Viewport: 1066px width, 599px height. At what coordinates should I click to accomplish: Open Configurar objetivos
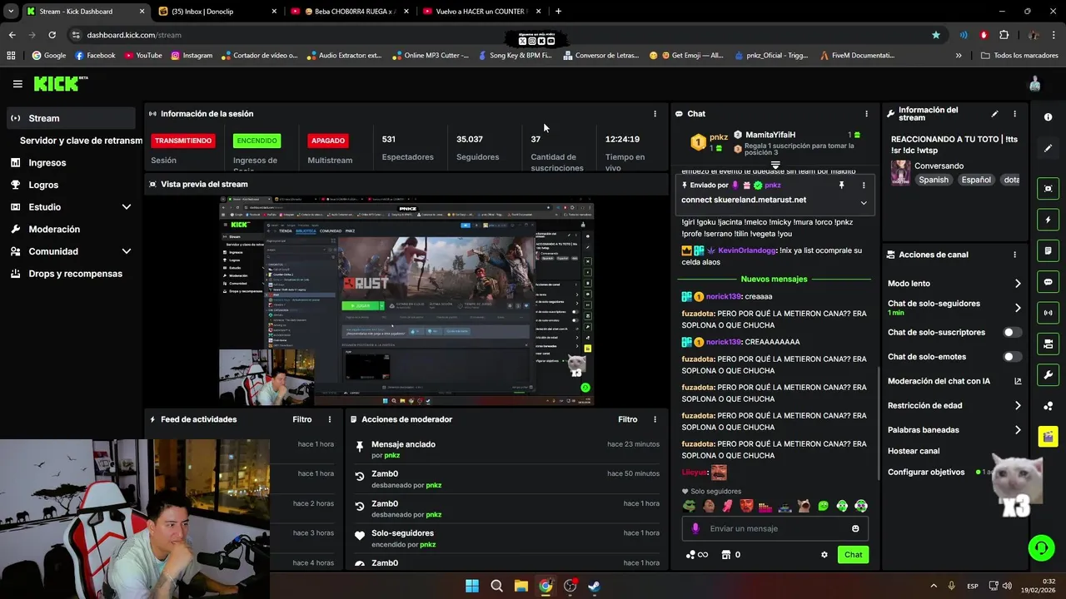(x=926, y=473)
